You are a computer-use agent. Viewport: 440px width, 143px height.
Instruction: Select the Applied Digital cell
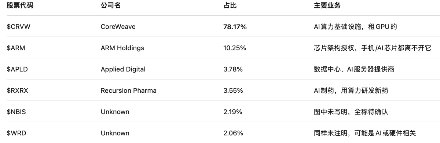[123, 69]
